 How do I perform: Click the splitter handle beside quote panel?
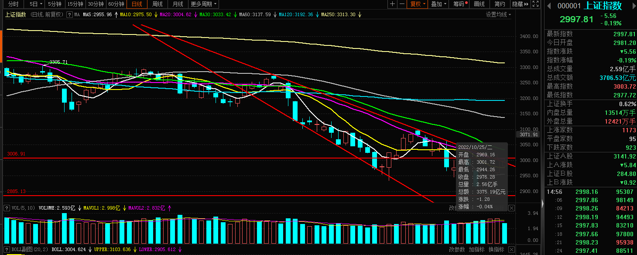(542, 203)
